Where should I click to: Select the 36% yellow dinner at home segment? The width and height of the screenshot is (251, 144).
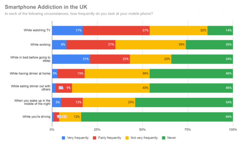(117, 74)
